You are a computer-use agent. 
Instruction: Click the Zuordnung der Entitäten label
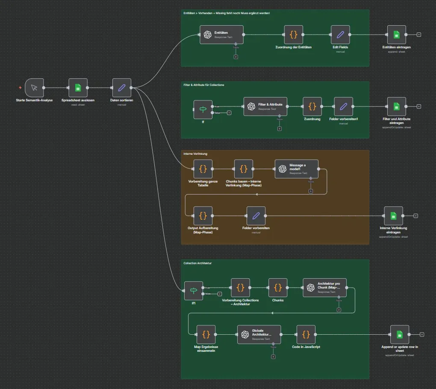pos(293,47)
